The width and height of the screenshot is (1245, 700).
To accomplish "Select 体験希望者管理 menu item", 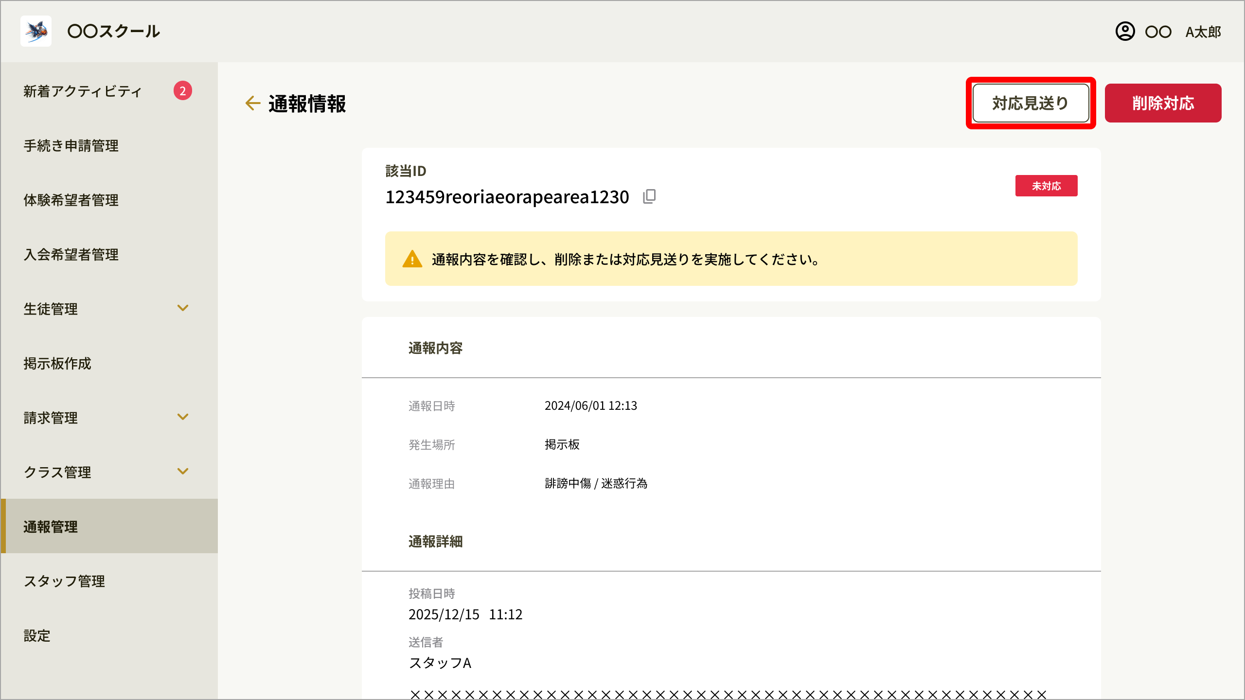I will pyautogui.click(x=109, y=200).
